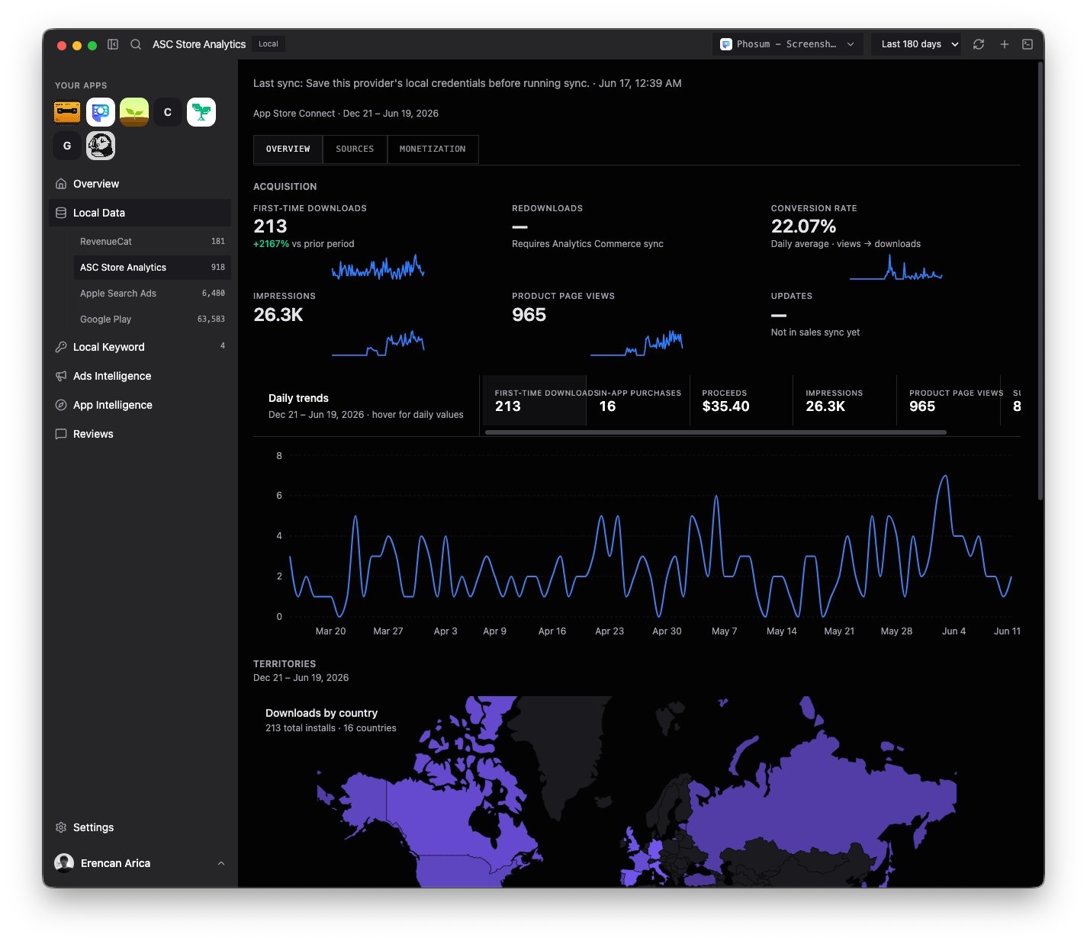
Task: Click the Not in sales sync yet text
Action: coord(815,332)
